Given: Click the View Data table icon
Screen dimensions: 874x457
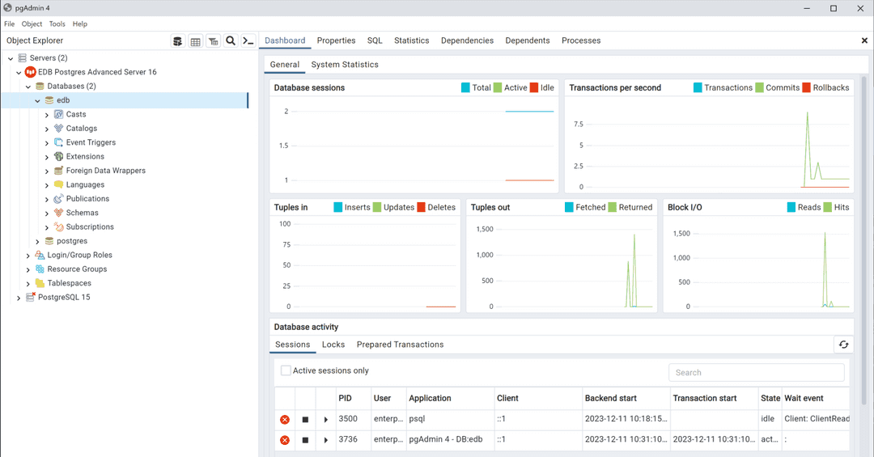Looking at the screenshot, I should click(x=196, y=41).
